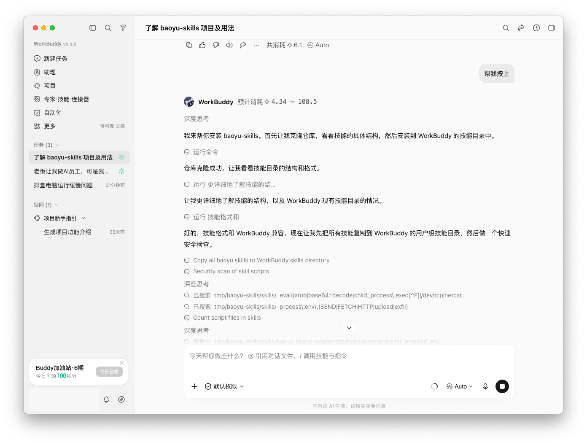Click the filter funnel icon in sidebar header

[x=123, y=28]
